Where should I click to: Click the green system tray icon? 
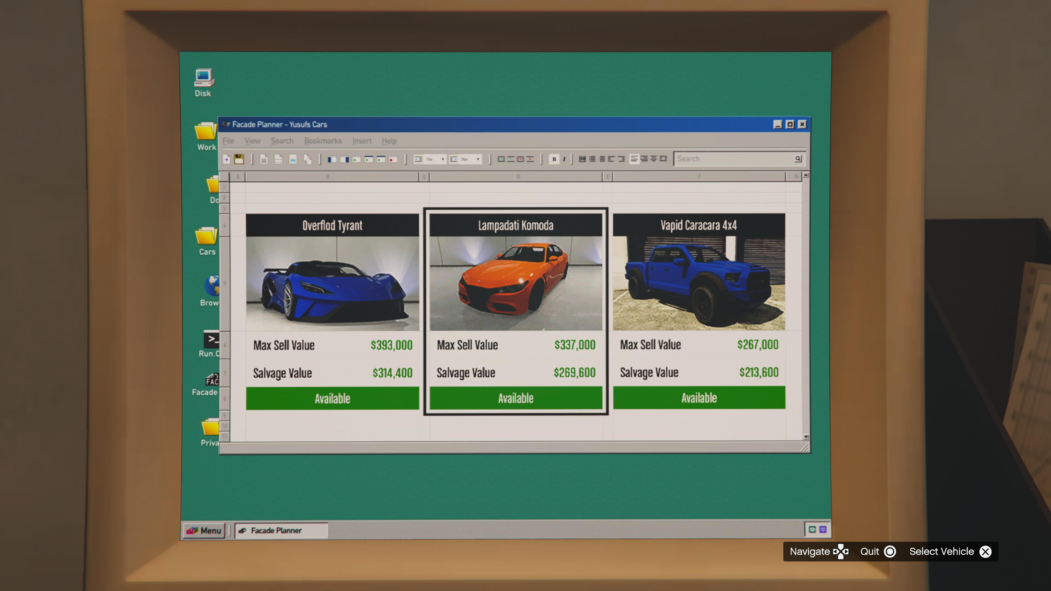[x=812, y=529]
